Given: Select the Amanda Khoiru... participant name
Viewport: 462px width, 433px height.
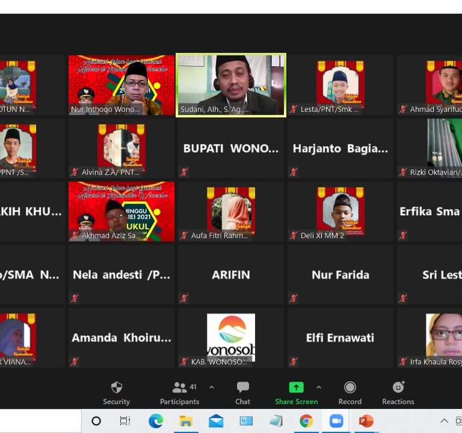Looking at the screenshot, I should pos(122,338).
